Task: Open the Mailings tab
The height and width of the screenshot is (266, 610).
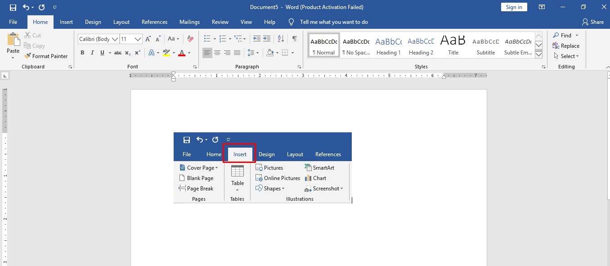Action: point(189,22)
